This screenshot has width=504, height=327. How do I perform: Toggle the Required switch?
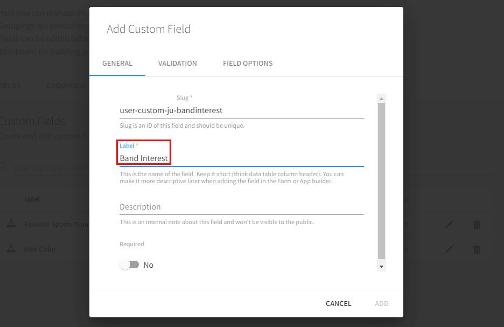[129, 265]
